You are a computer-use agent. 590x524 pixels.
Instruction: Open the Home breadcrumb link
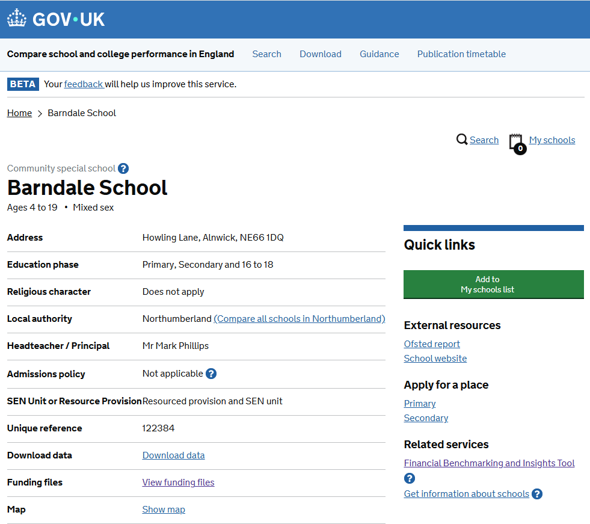(19, 113)
